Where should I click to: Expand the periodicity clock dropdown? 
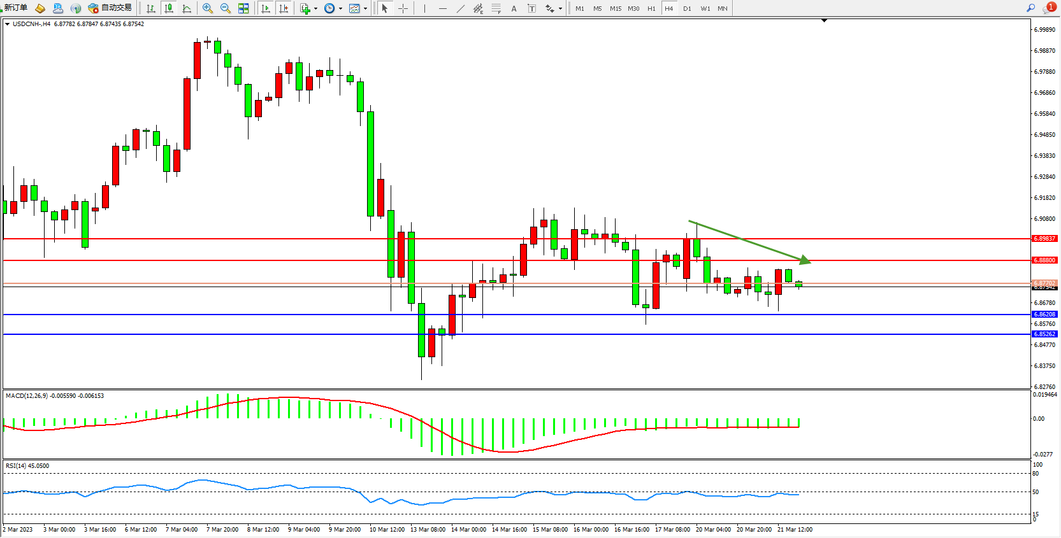pyautogui.click(x=340, y=9)
